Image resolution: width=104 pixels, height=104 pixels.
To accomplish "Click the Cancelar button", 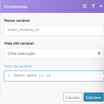I will point(73,97).
